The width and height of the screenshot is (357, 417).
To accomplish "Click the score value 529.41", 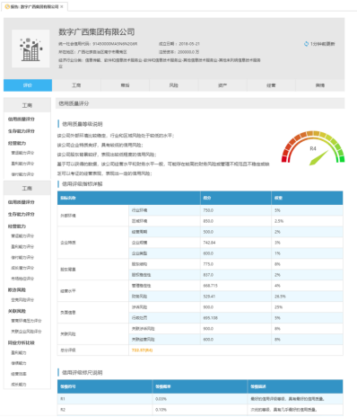I will pyautogui.click(x=209, y=297).
